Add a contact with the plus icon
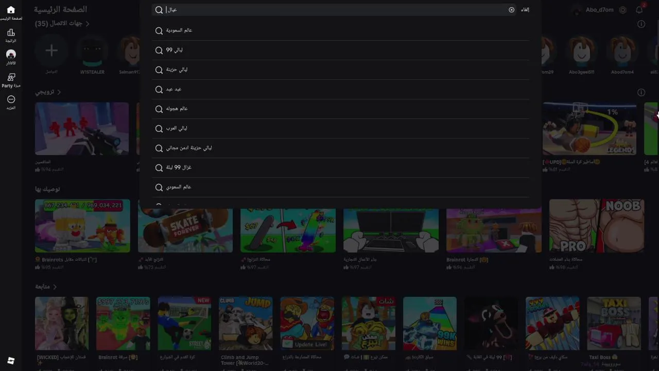Screen dimensions: 659x371 click(x=51, y=50)
